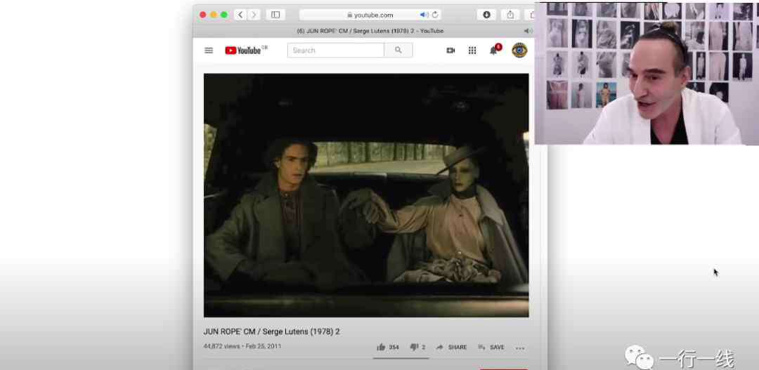Click the youtube.com address bar
The image size is (759, 370).
(x=370, y=15)
